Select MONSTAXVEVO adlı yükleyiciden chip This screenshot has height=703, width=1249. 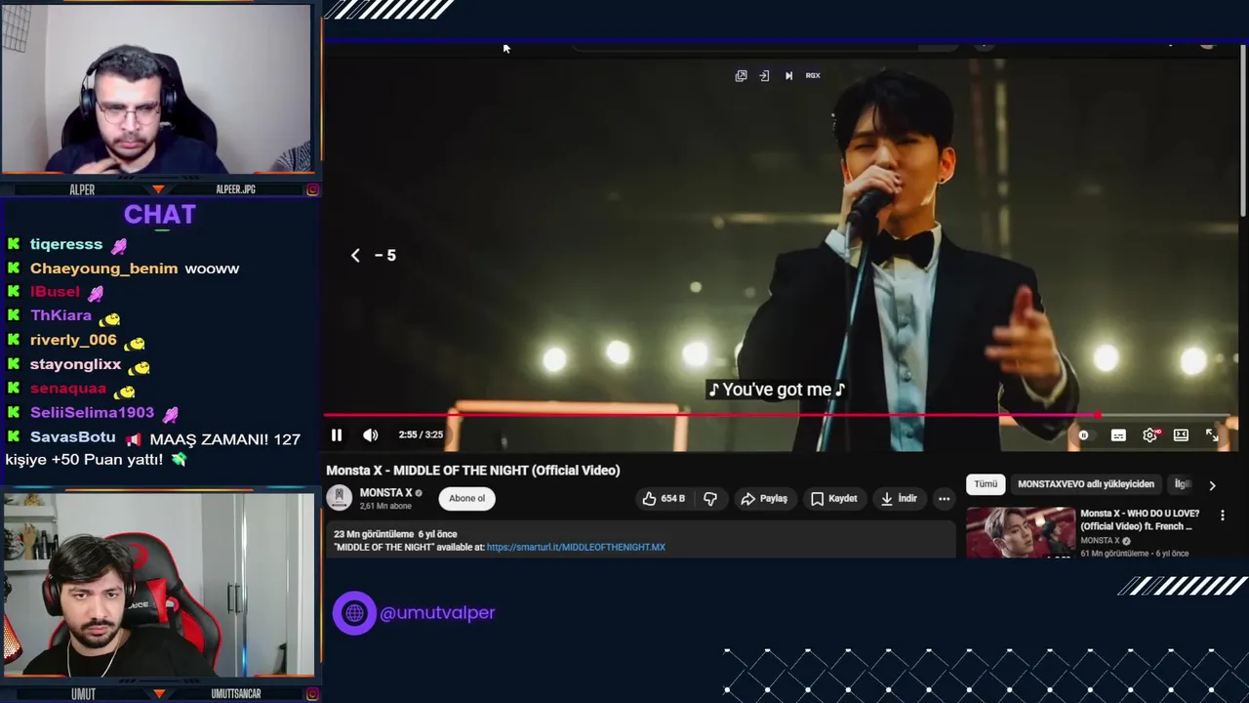point(1086,484)
